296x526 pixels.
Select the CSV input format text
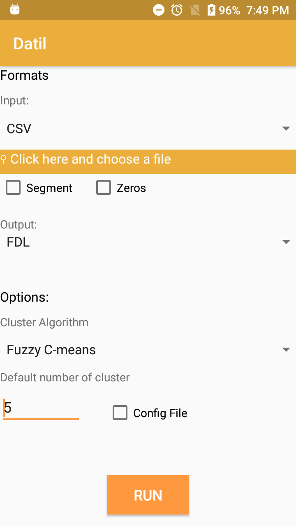click(19, 129)
